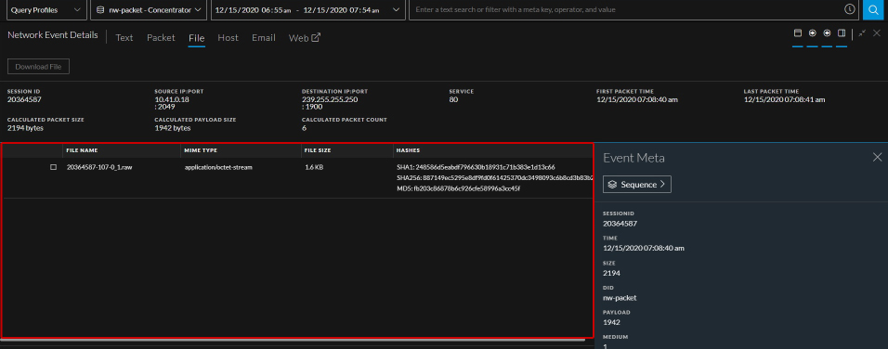Image resolution: width=888 pixels, height=349 pixels.
Task: Click calculated payload size 1942 bytes
Action: coord(172,128)
